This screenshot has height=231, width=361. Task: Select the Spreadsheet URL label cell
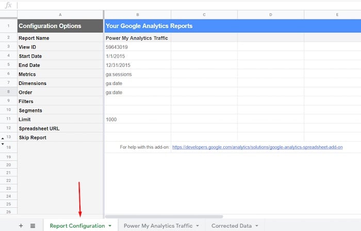(60, 128)
